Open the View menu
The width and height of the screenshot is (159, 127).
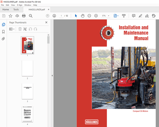click(x=13, y=5)
